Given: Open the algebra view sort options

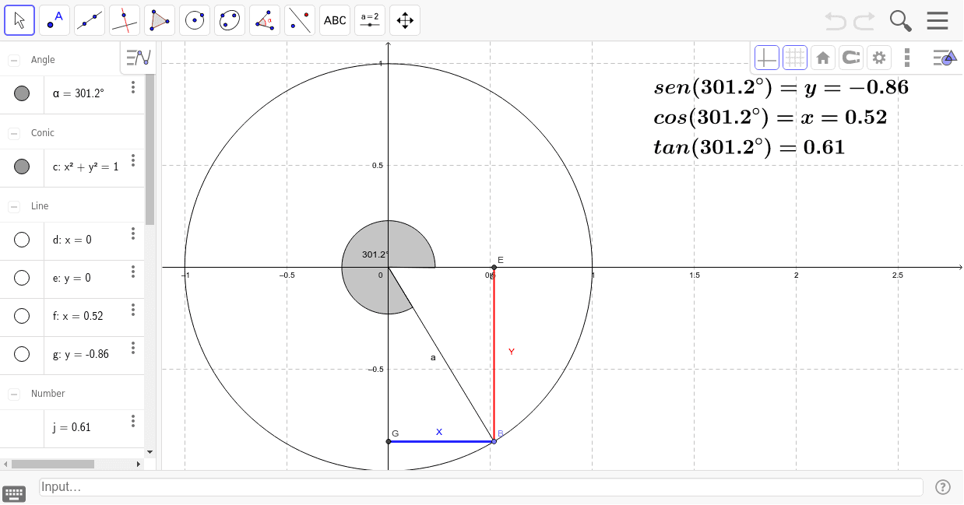Looking at the screenshot, I should point(139,57).
